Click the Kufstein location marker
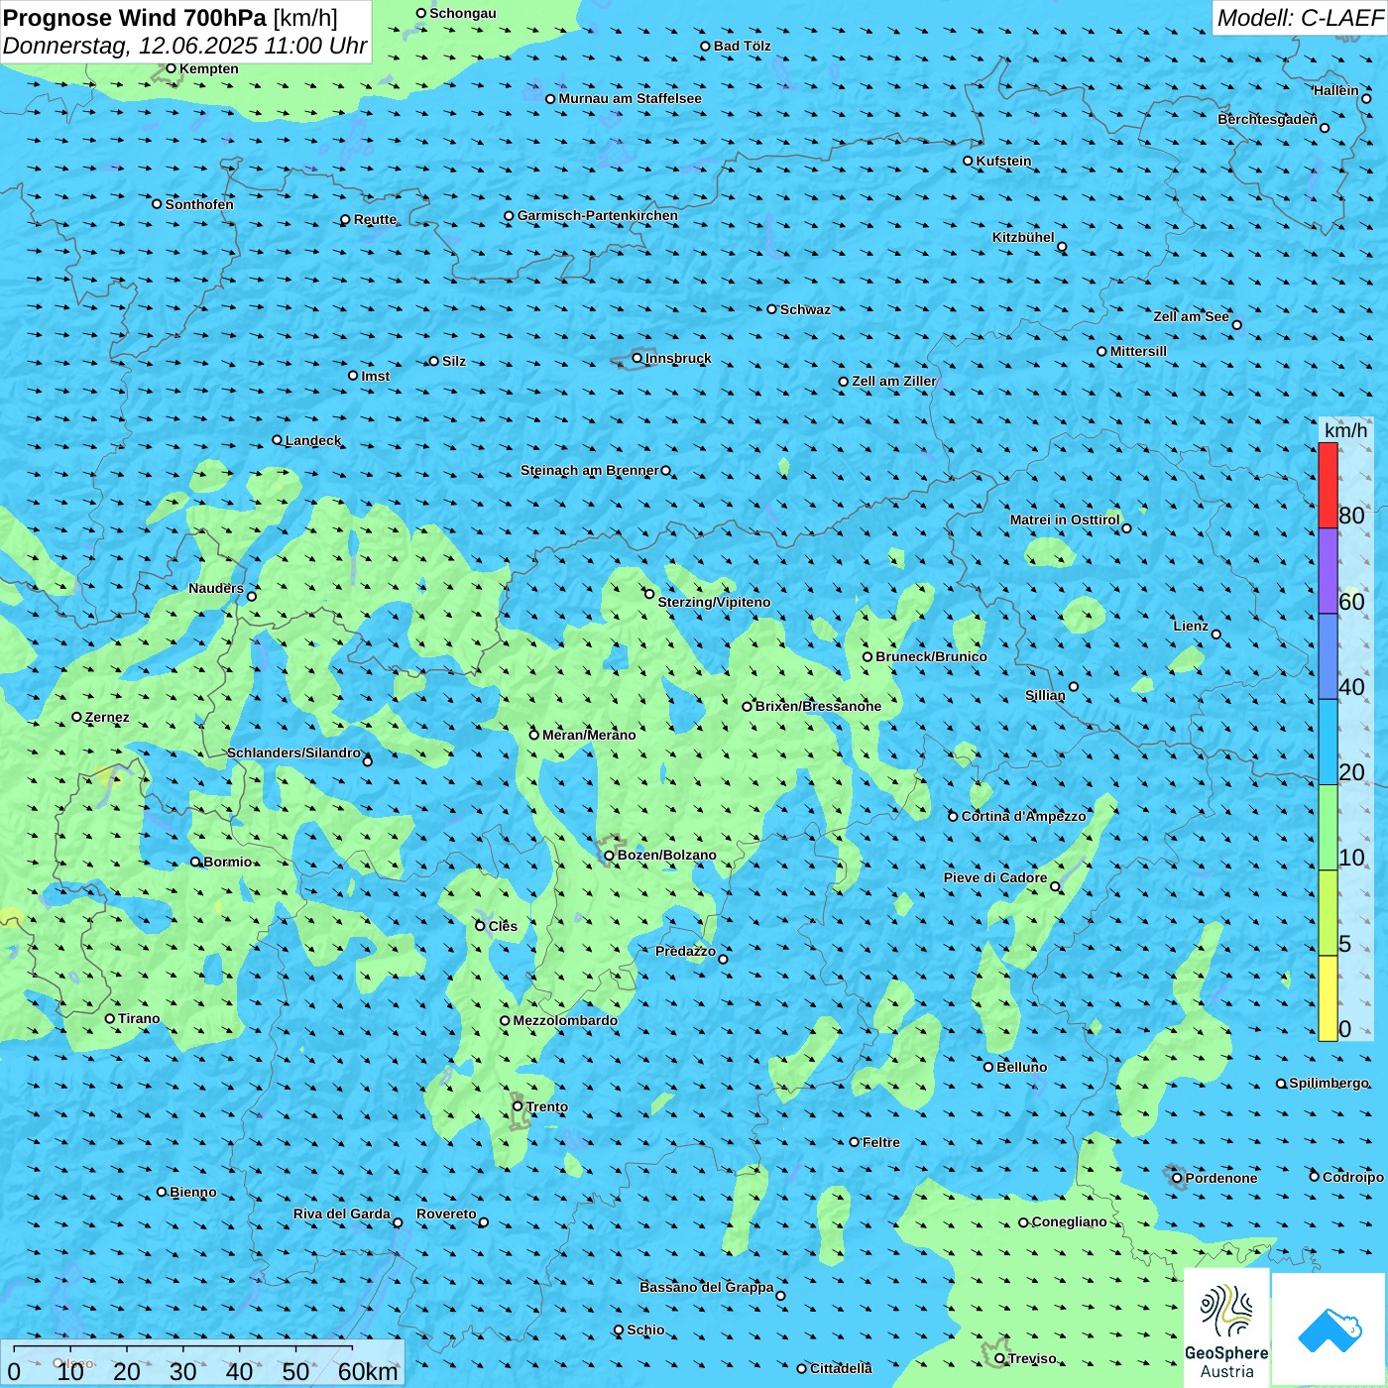This screenshot has width=1388, height=1388. [969, 161]
